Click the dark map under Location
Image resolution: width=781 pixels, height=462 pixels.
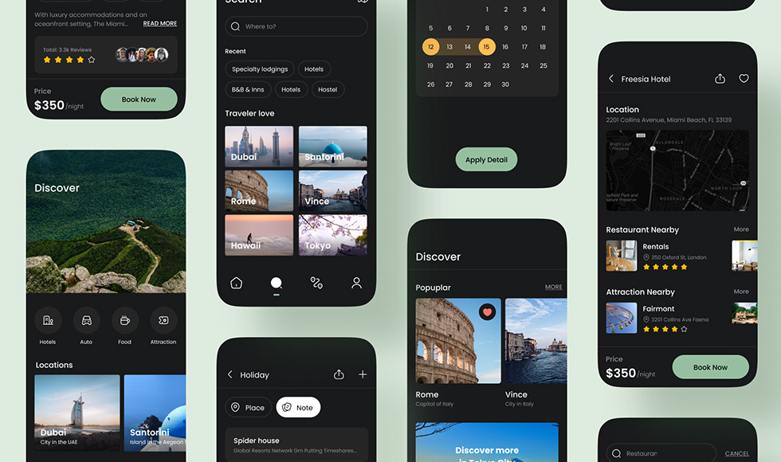(677, 170)
